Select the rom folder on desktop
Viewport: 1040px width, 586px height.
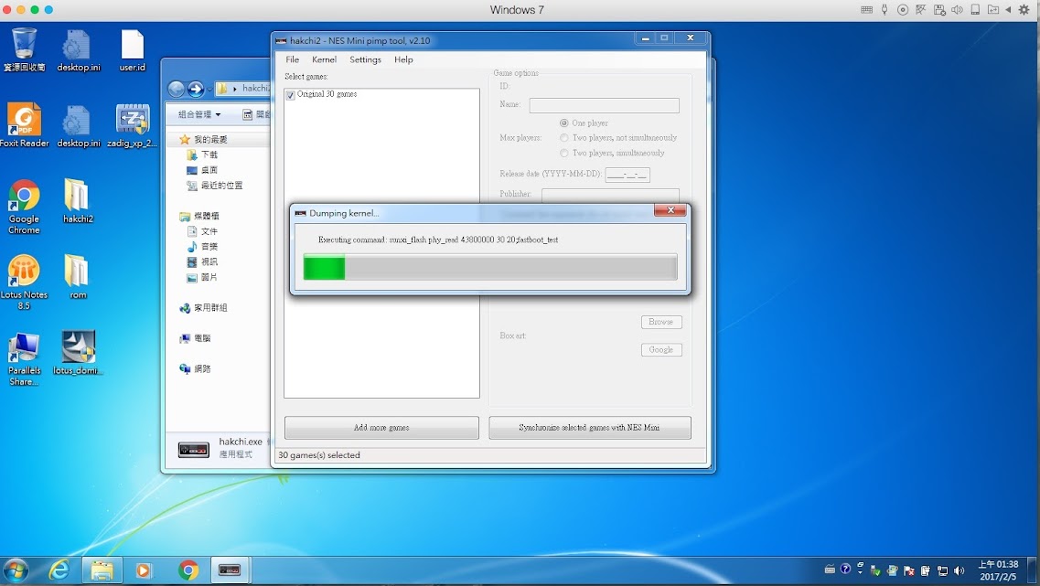coord(78,277)
